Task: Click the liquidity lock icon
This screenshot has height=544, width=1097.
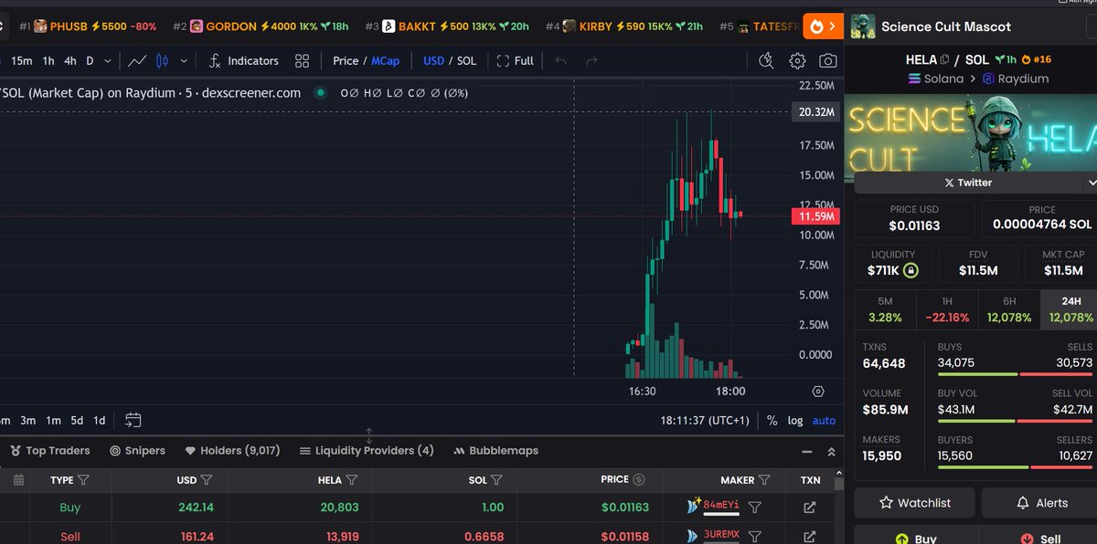Action: click(x=911, y=271)
